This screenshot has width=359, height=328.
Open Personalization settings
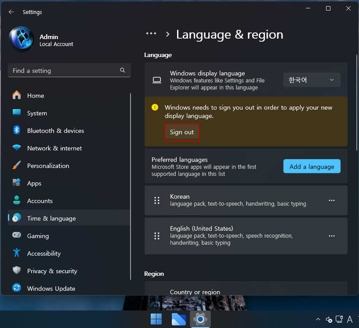pyautogui.click(x=69, y=166)
